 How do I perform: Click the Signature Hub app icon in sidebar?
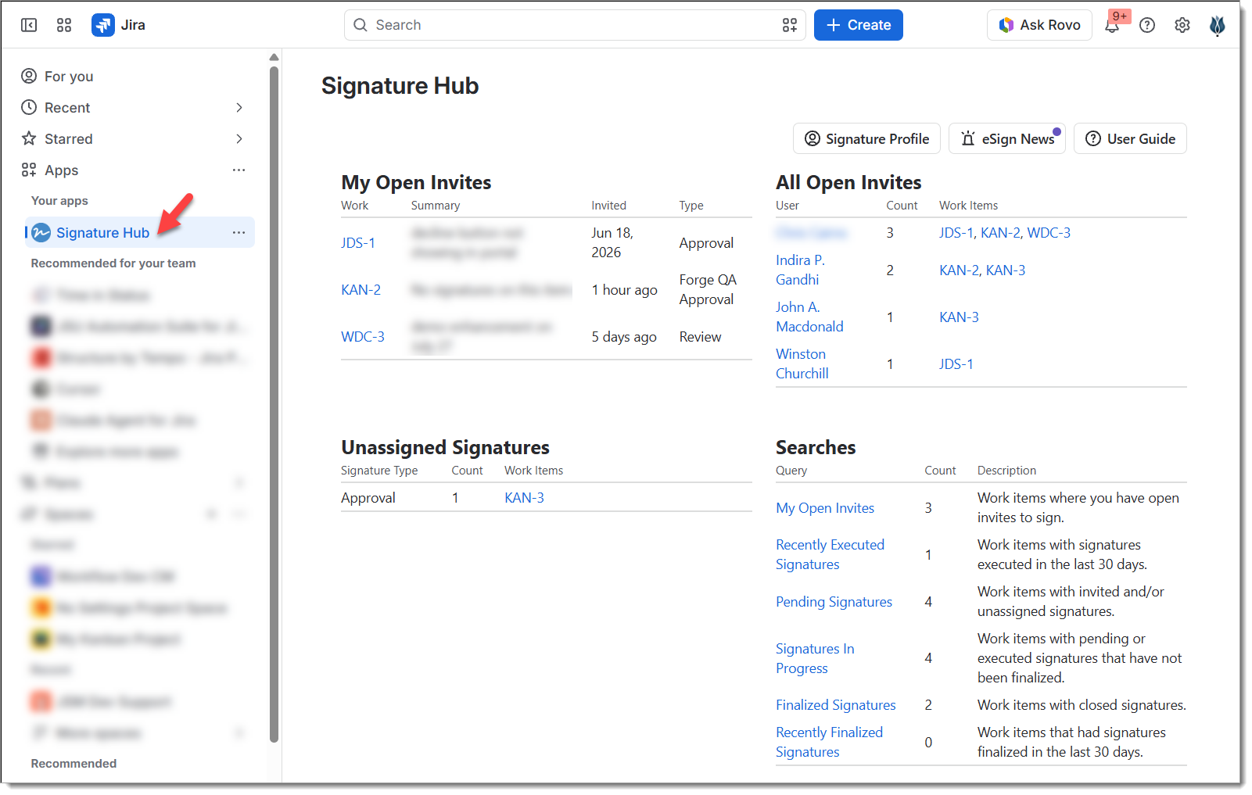[x=41, y=232]
